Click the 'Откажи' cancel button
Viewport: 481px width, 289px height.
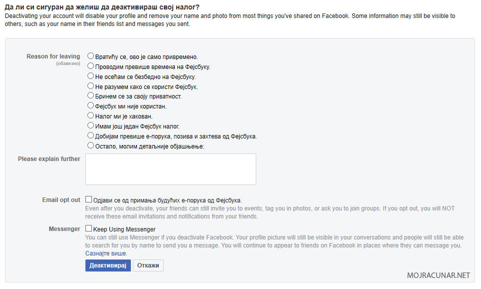pyautogui.click(x=148, y=265)
